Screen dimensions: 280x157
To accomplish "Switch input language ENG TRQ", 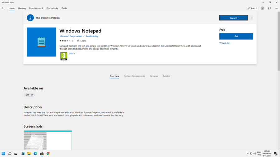I will (x=259, y=154).
